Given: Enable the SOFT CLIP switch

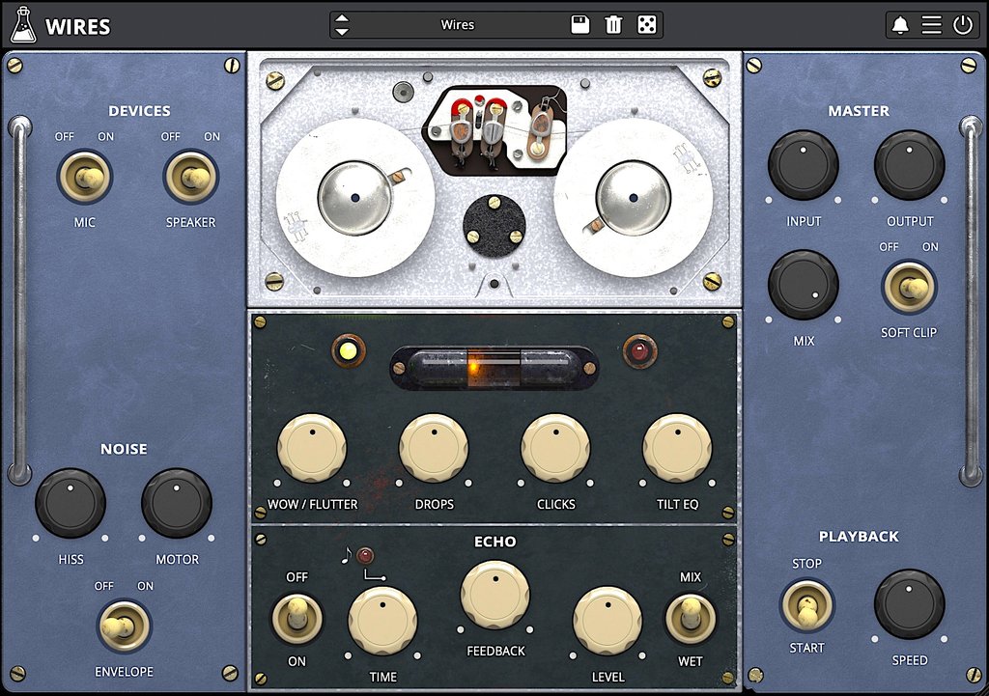Looking at the screenshot, I should (909, 289).
